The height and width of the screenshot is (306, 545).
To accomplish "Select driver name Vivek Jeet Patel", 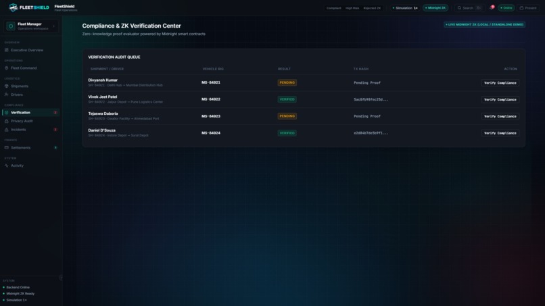I will click(103, 97).
